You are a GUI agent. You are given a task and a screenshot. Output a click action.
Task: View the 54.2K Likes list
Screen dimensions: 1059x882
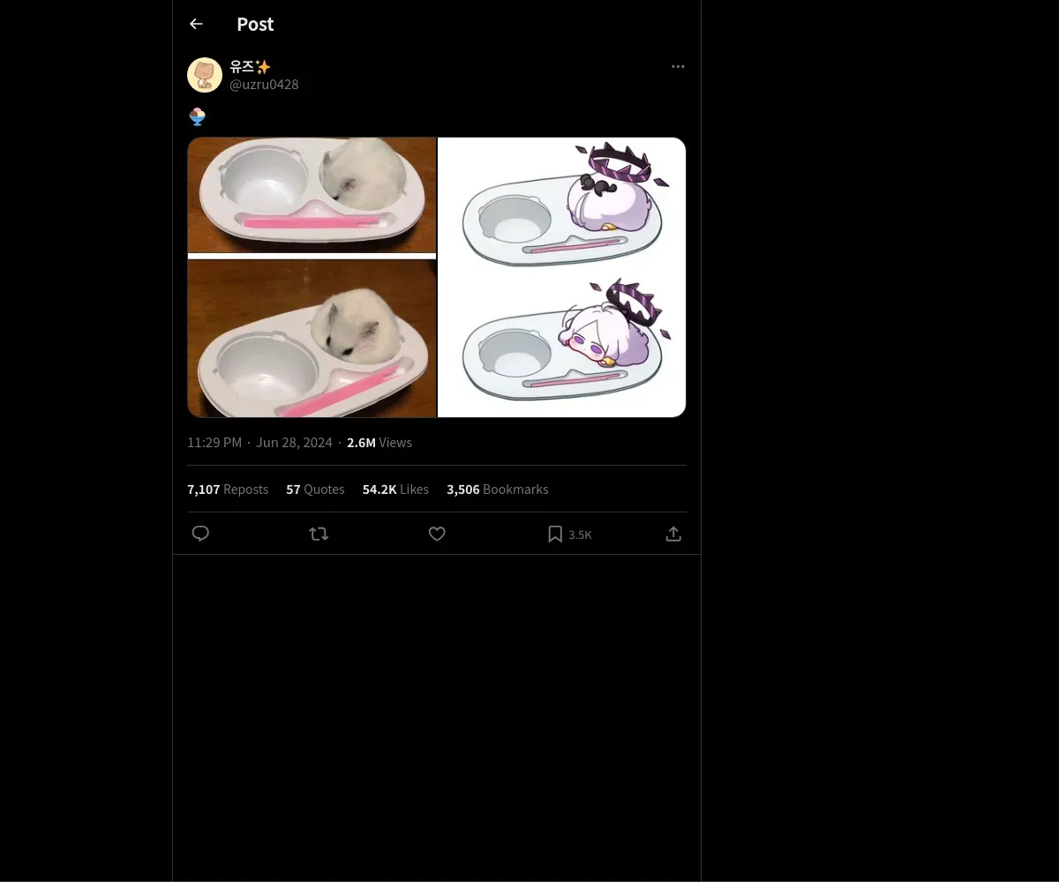[395, 490]
